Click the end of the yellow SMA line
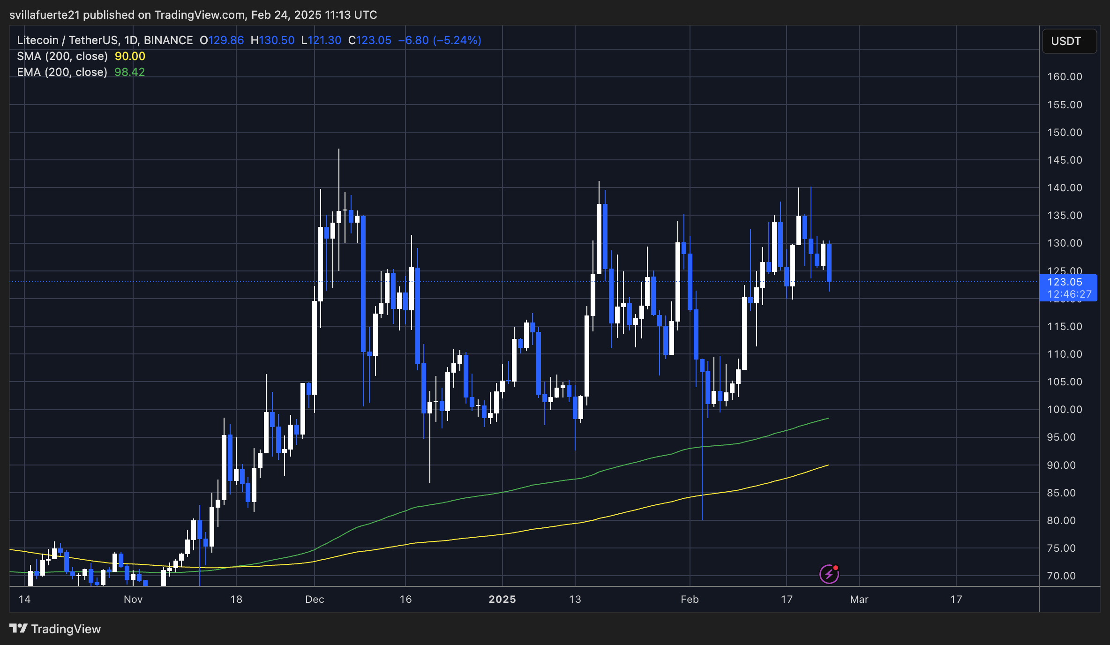 click(x=828, y=465)
